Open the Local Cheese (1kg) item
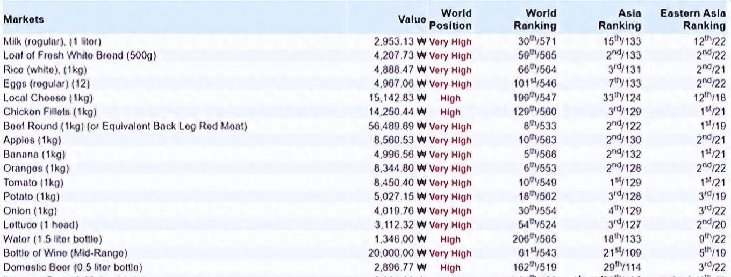 coord(48,98)
